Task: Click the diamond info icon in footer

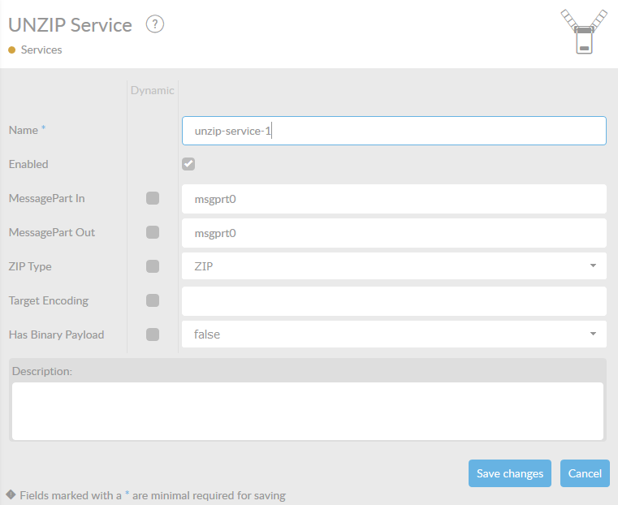Action: [x=11, y=494]
